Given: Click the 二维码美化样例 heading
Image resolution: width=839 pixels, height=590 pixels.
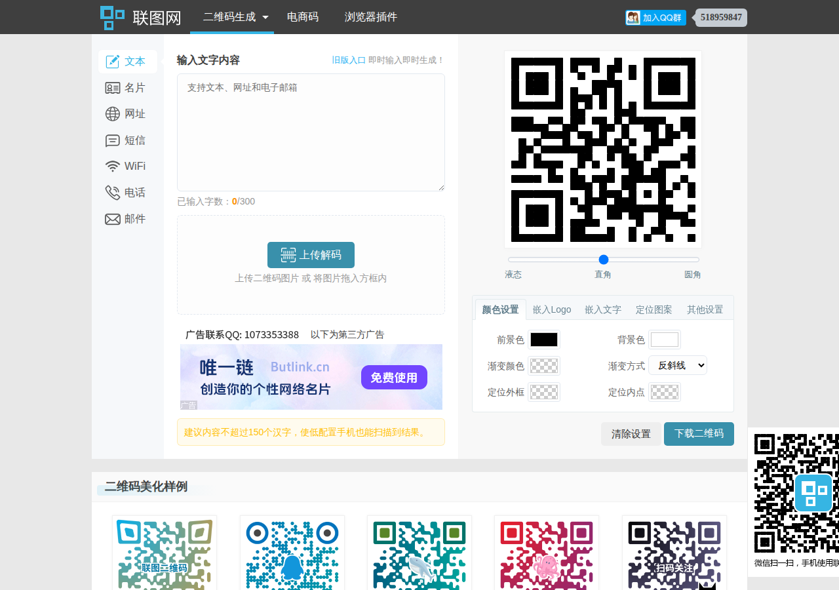Looking at the screenshot, I should (146, 486).
